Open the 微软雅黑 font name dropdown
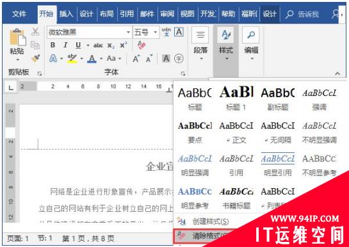 (129, 33)
